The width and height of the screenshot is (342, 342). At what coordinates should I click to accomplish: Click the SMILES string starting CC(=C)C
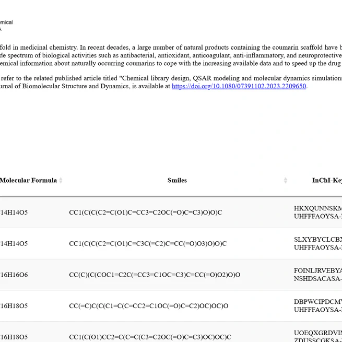148,306
